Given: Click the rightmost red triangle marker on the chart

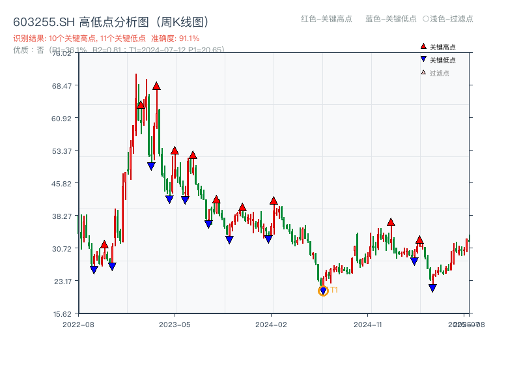Looking at the screenshot, I should pos(419,241).
